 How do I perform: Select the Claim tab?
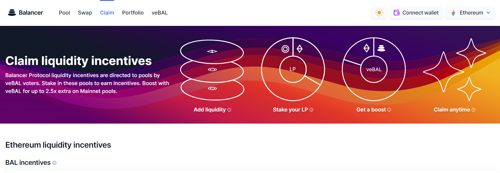(x=107, y=13)
